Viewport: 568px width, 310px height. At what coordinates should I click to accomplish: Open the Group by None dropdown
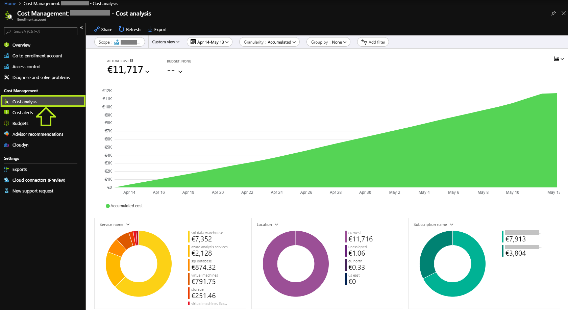click(328, 42)
